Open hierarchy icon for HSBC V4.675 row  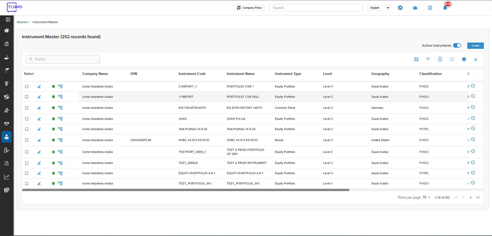[x=60, y=140]
